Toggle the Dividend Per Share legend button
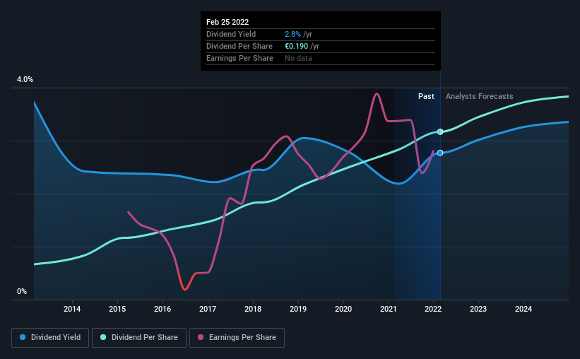 click(x=139, y=338)
